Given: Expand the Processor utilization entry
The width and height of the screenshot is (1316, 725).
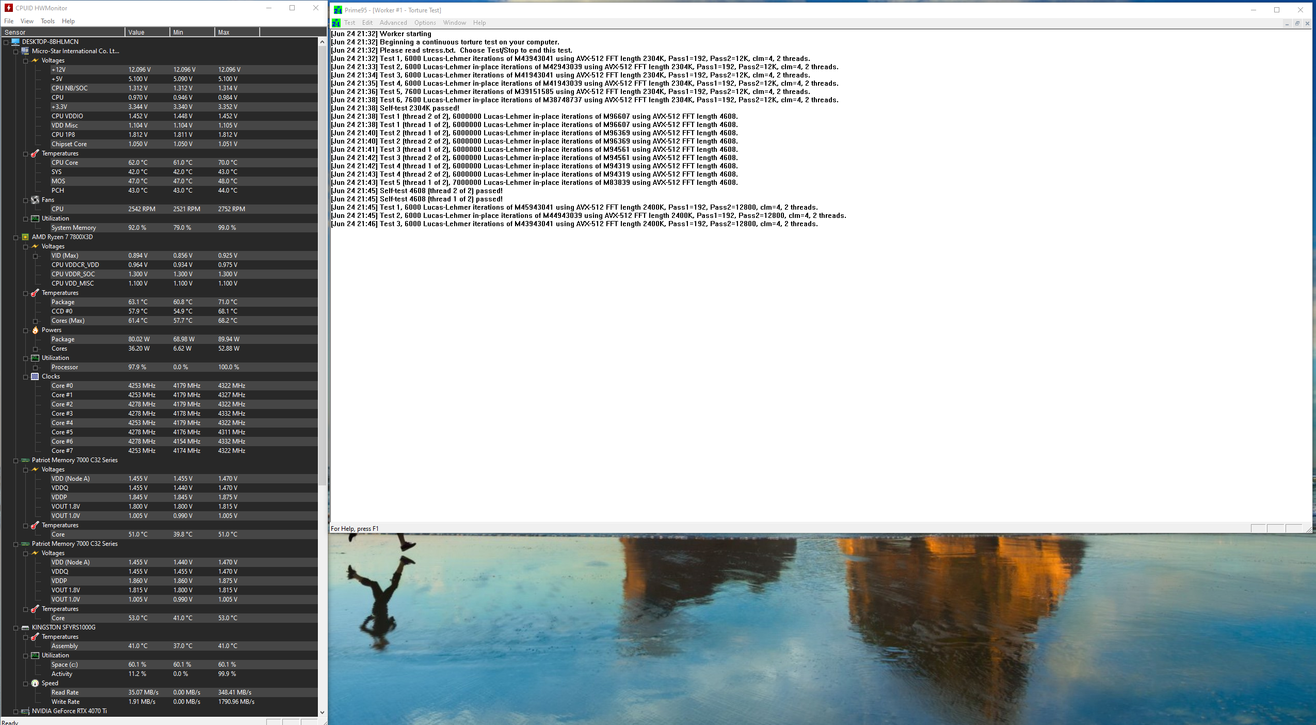Looking at the screenshot, I should pos(36,367).
